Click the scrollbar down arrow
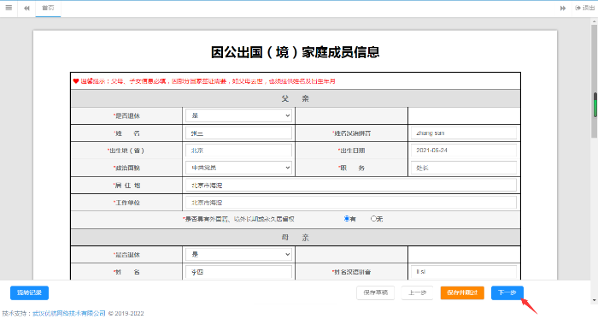This screenshot has width=598, height=319. [595, 300]
